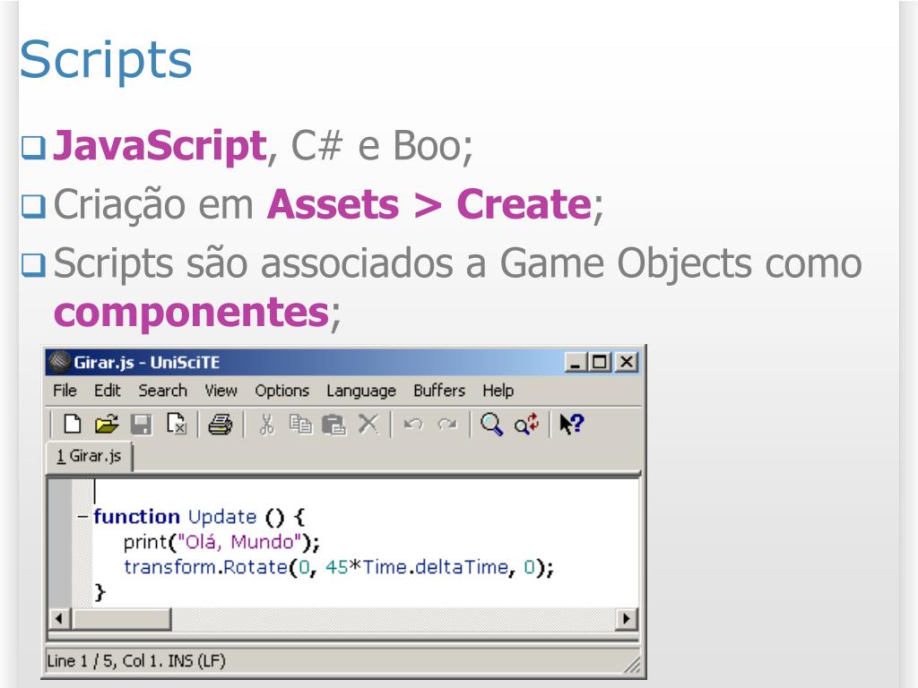Screen dimensions: 918x688
Task: Click the bold 'JavaScript' text
Action: coord(160,145)
